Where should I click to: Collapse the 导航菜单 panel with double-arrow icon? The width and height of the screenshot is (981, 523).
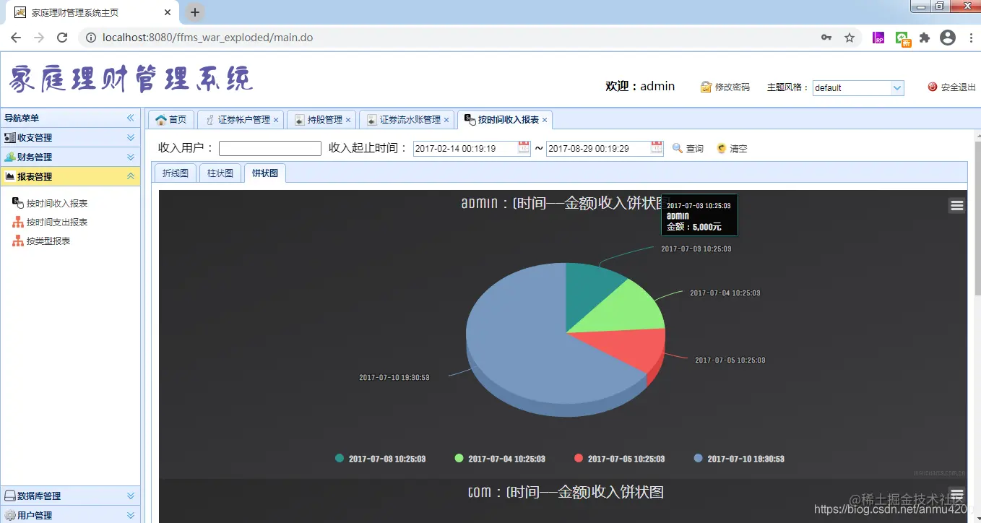131,118
